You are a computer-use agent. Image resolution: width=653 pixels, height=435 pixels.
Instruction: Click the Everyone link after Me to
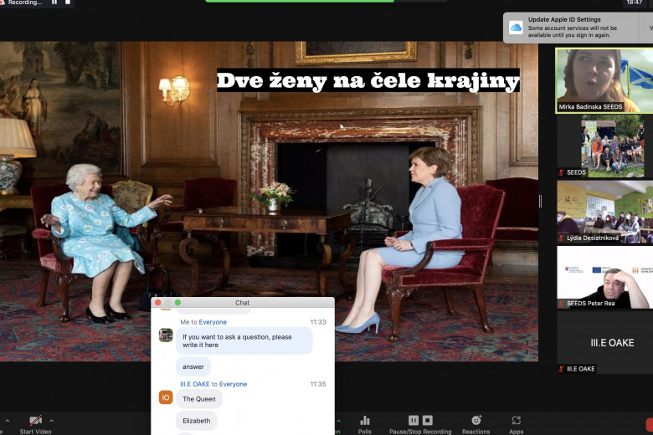point(213,322)
